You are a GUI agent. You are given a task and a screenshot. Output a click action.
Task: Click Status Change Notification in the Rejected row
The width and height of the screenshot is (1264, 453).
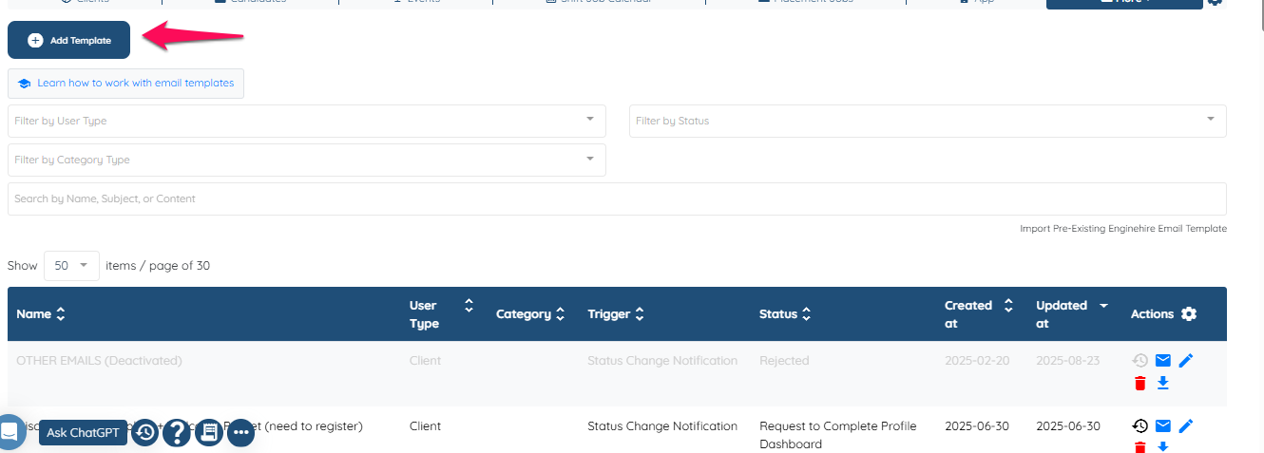click(662, 361)
